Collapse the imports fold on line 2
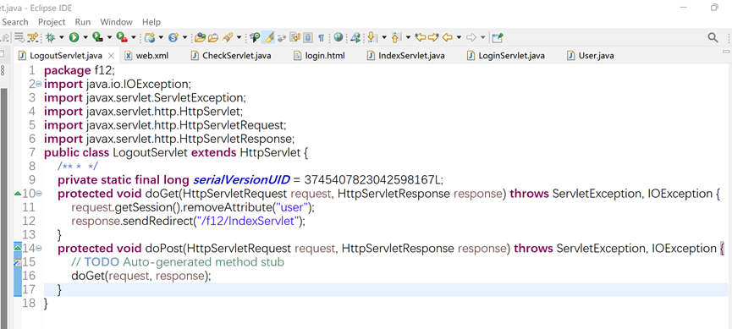Screen dimensions: 732x329 tap(39, 84)
